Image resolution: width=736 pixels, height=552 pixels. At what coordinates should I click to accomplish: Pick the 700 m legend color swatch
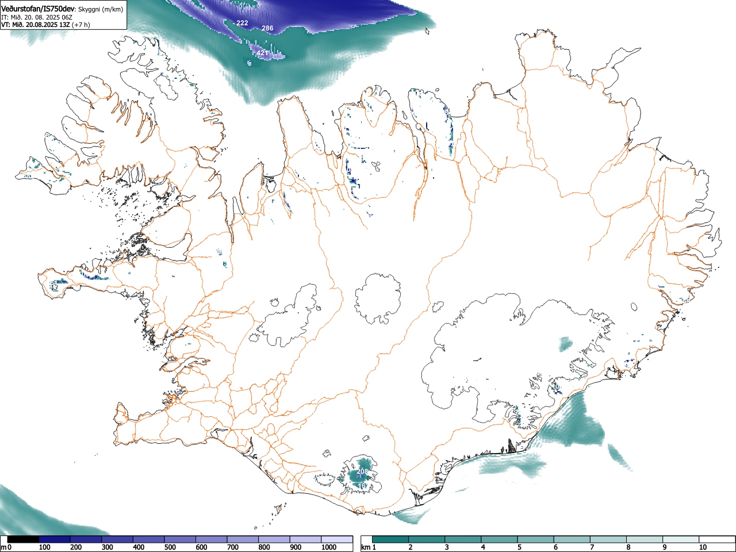click(x=243, y=539)
